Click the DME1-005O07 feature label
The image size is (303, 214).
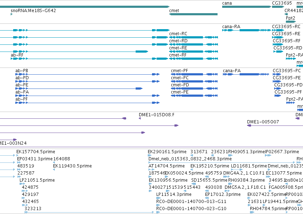click(263, 122)
